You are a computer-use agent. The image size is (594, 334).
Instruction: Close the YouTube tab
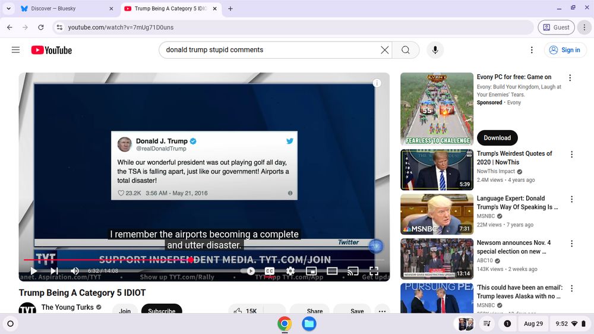point(215,8)
